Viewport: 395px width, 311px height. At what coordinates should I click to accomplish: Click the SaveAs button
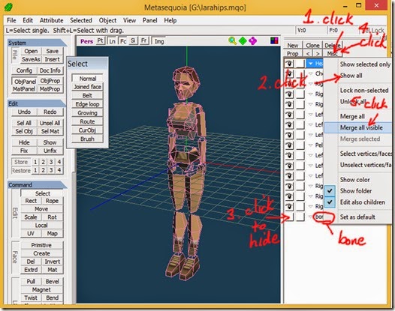point(31,59)
